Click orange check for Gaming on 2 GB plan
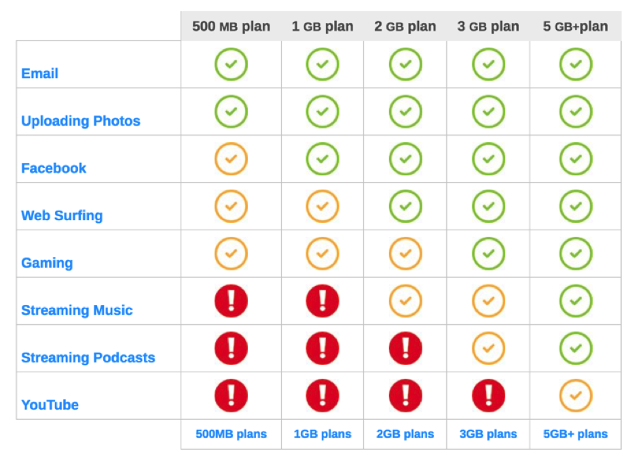The width and height of the screenshot is (639, 462). click(x=405, y=253)
